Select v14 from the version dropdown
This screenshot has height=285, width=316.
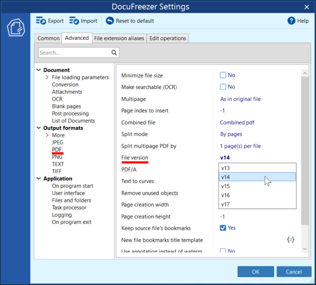pyautogui.click(x=257, y=177)
